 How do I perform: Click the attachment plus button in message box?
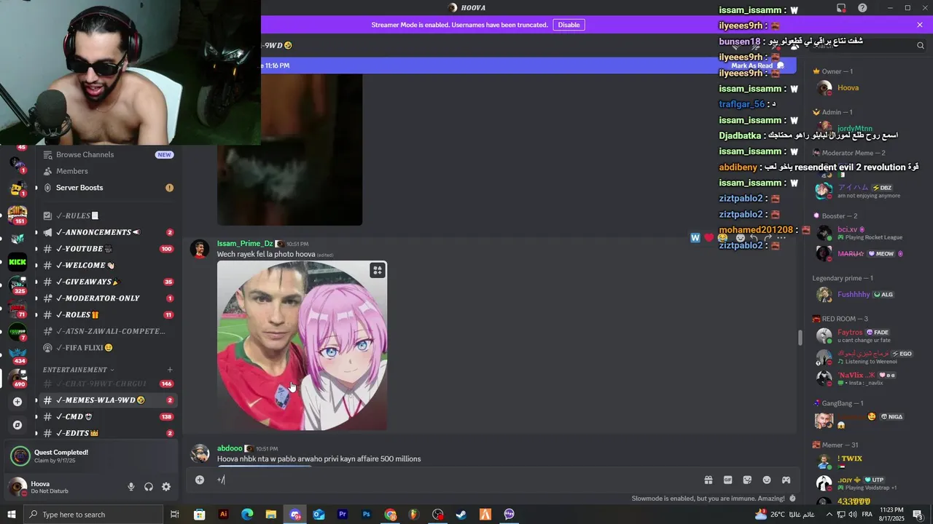pyautogui.click(x=200, y=480)
